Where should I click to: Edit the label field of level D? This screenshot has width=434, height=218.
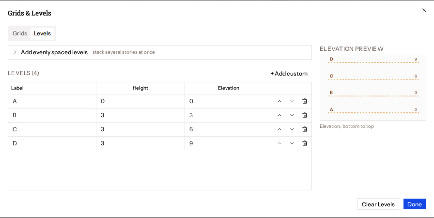[52, 143]
